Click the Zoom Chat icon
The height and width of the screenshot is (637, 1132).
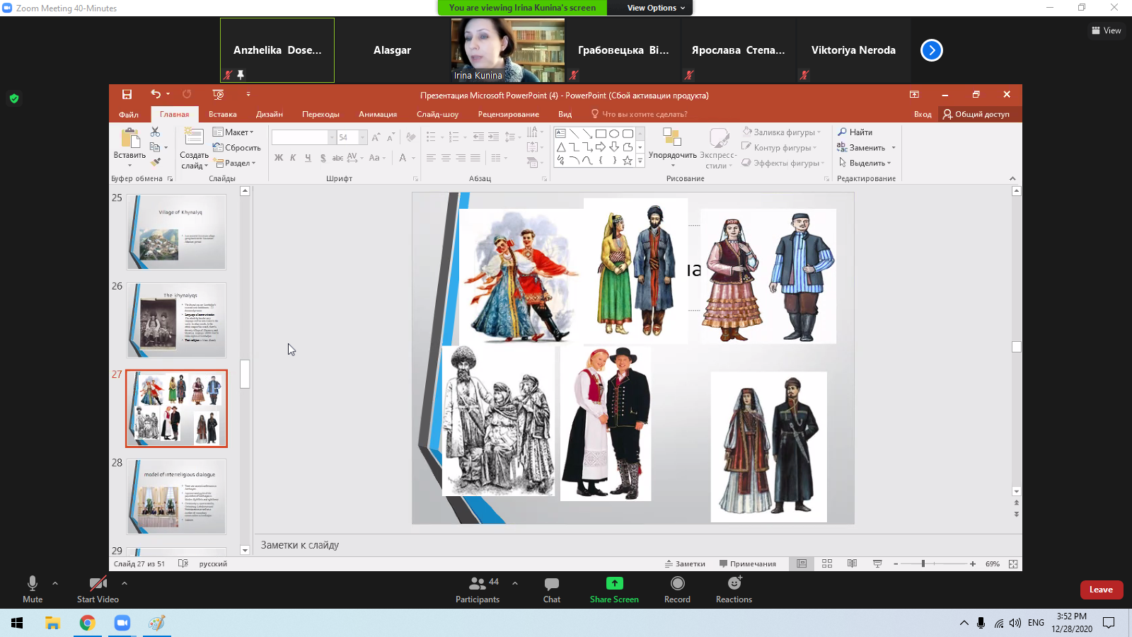pos(551,584)
